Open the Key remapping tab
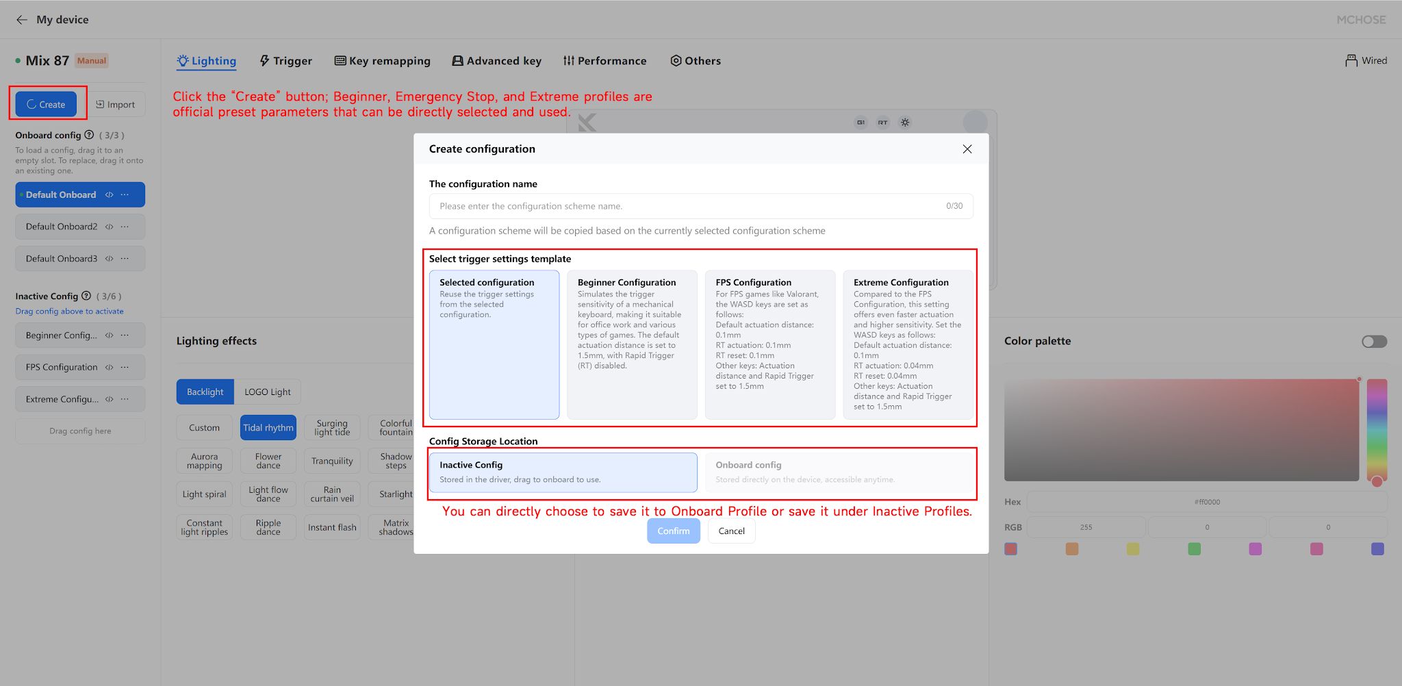 [x=382, y=61]
